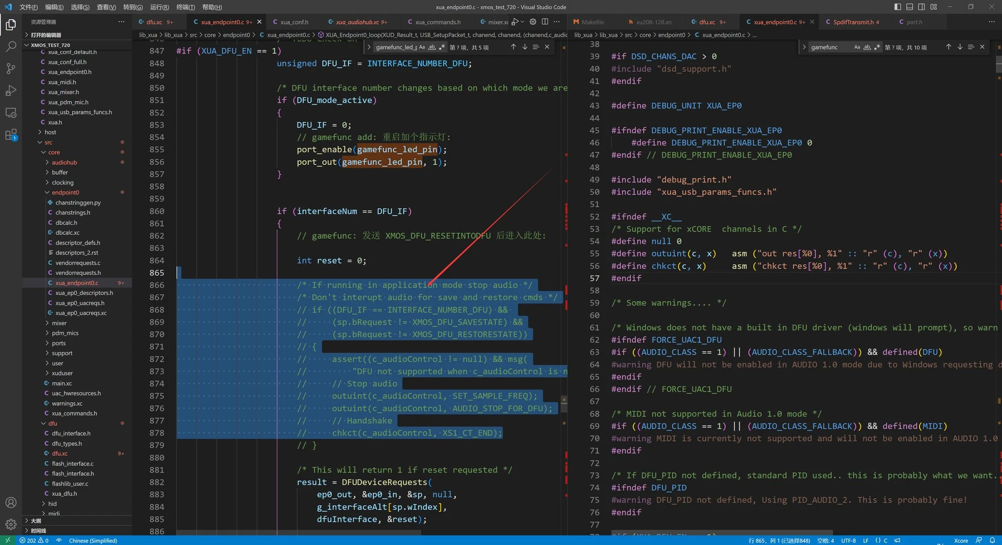Split the left editor
Screen dimensions: 1002x545
point(545,22)
